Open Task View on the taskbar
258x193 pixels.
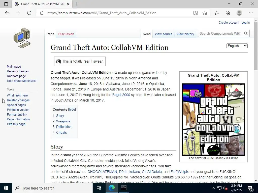pyautogui.click(x=99, y=188)
